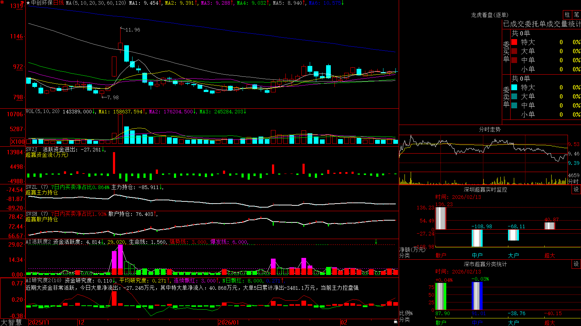Click the 龙虎看盘(逐单) panel title
581x326 pixels.
click(x=490, y=15)
